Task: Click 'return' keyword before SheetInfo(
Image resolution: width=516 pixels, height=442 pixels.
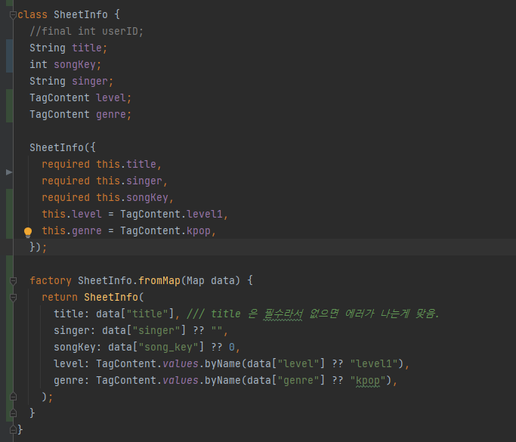Action: point(60,297)
